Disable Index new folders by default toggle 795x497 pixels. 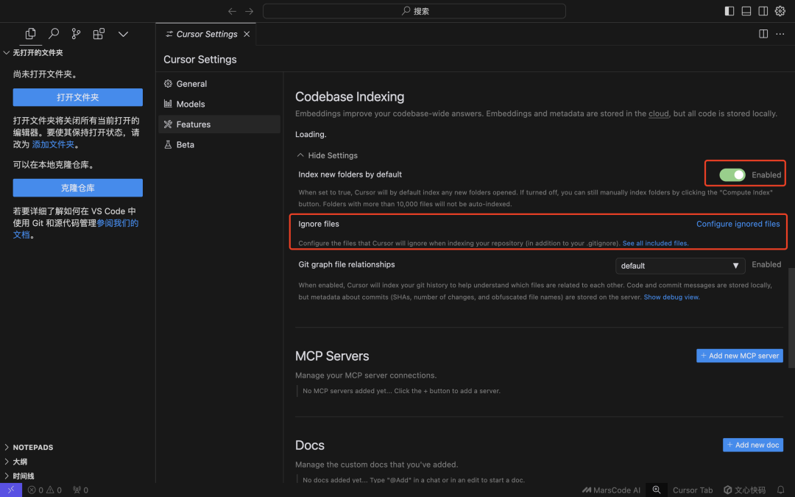(732, 175)
